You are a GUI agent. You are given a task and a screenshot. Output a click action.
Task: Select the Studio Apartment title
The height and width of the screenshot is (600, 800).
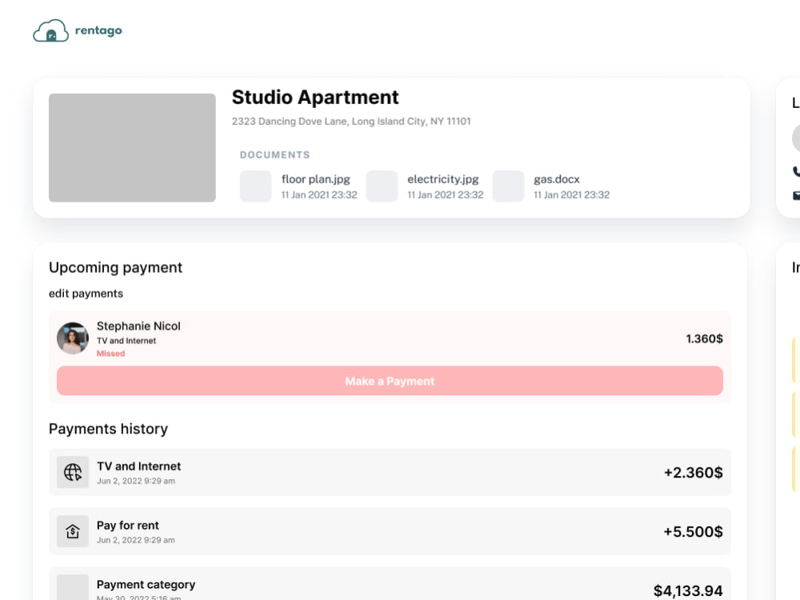tap(315, 97)
